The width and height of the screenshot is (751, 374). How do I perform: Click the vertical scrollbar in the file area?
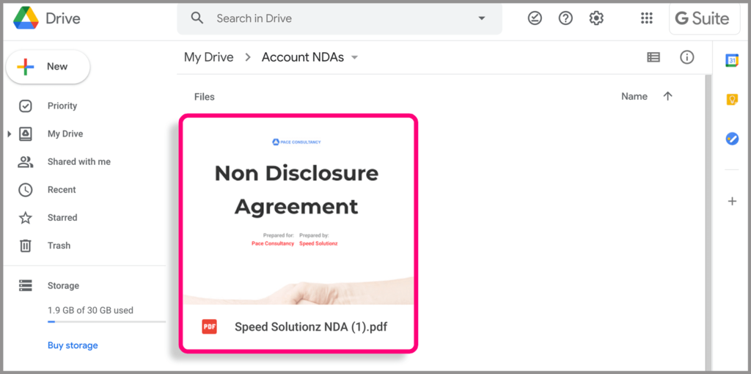709,224
